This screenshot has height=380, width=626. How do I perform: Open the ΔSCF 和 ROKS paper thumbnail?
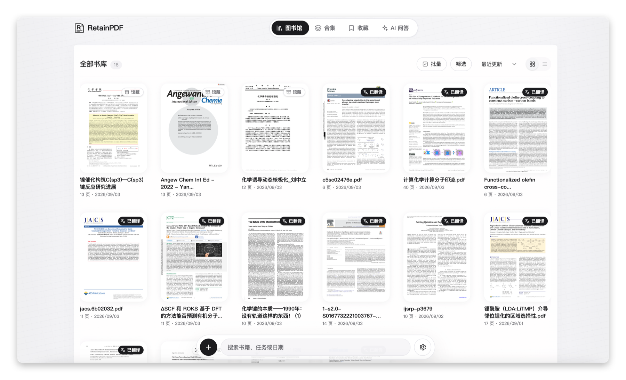194,257
